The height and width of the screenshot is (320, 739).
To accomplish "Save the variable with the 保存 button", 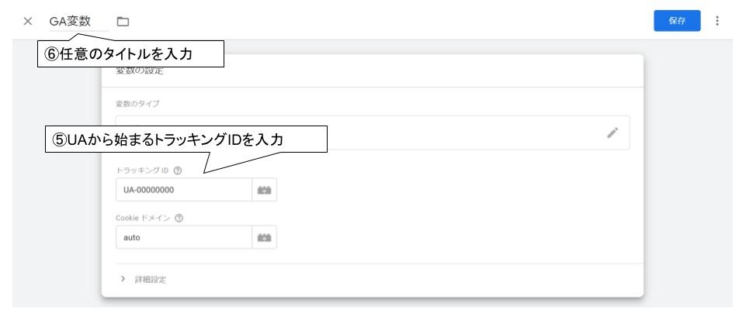I will pos(677,21).
